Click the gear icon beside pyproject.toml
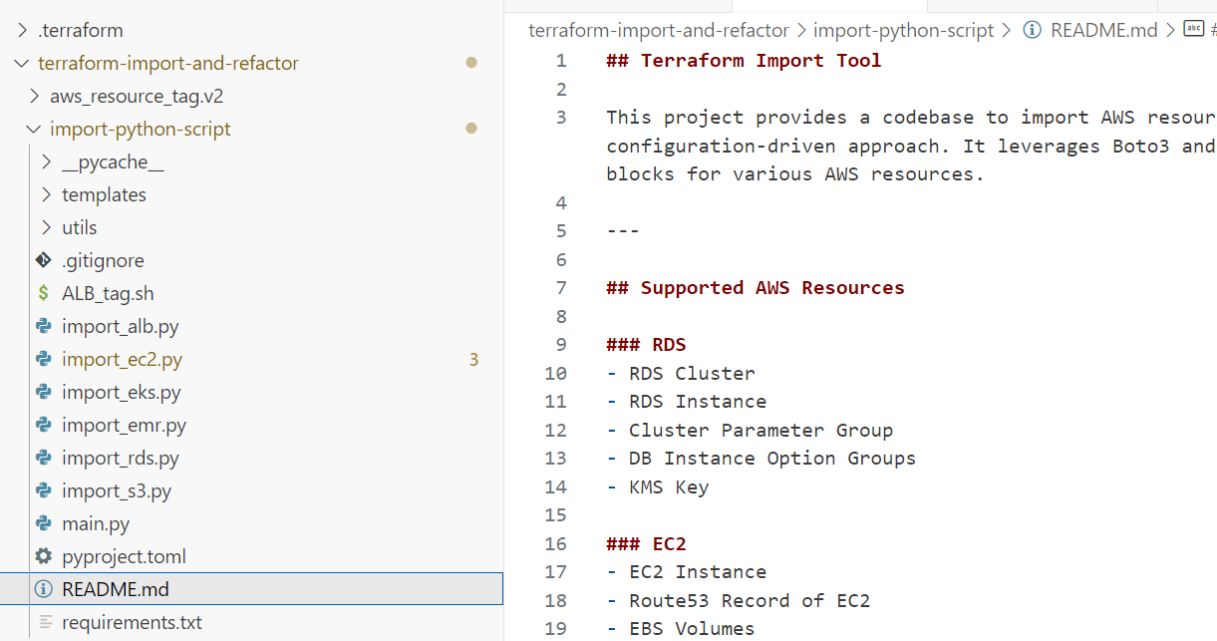The image size is (1217, 641). click(x=43, y=557)
